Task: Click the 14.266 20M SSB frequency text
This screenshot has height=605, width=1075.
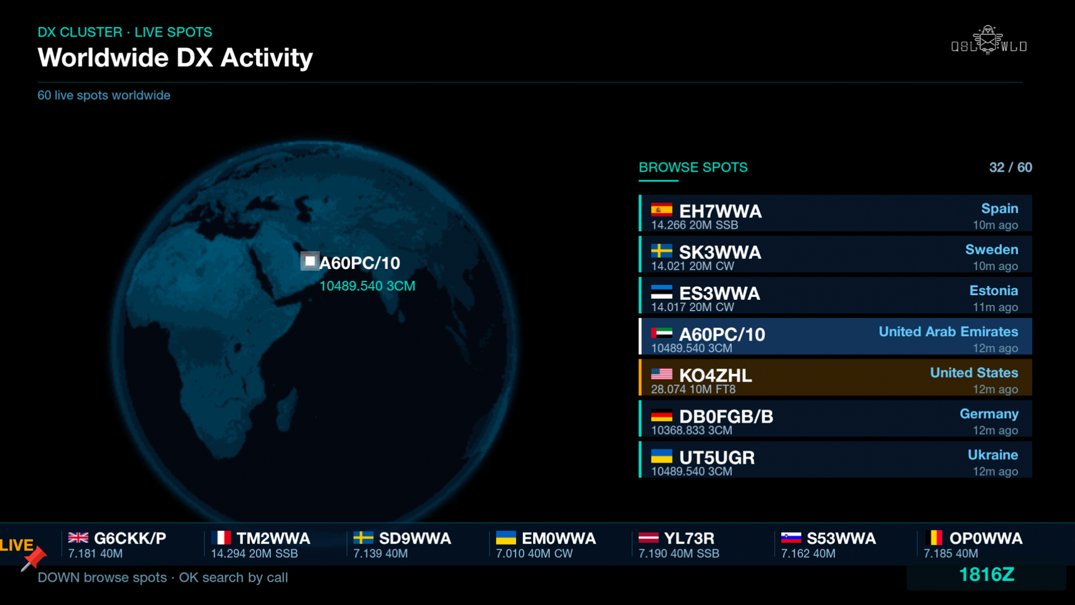Action: pos(694,225)
